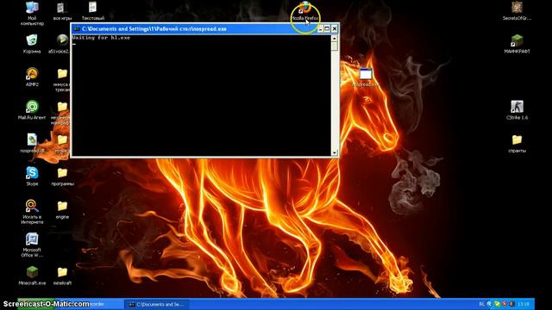Click the taskbar clock

click(524, 304)
